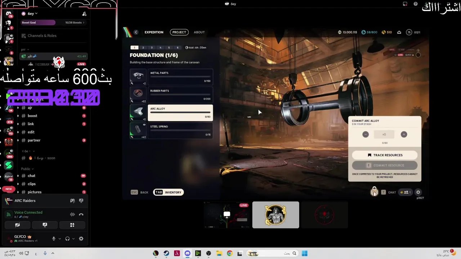Open Google Chrome from the taskbar

tap(230, 253)
